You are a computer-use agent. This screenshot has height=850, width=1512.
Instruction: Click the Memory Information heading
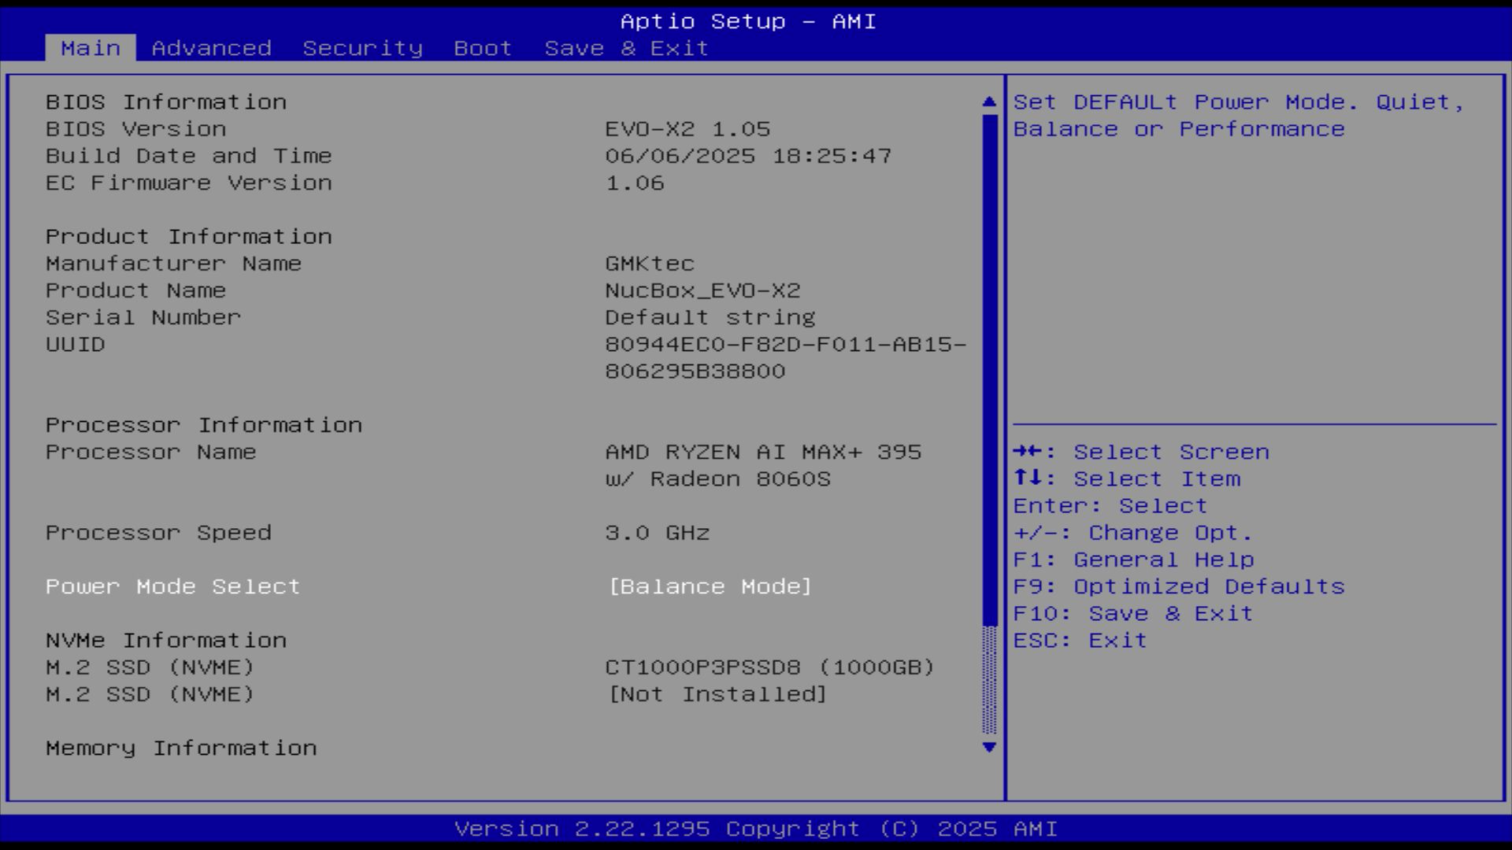[x=181, y=748]
